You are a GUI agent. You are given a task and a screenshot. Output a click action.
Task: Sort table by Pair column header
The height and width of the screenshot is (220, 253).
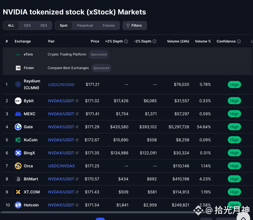51,41
